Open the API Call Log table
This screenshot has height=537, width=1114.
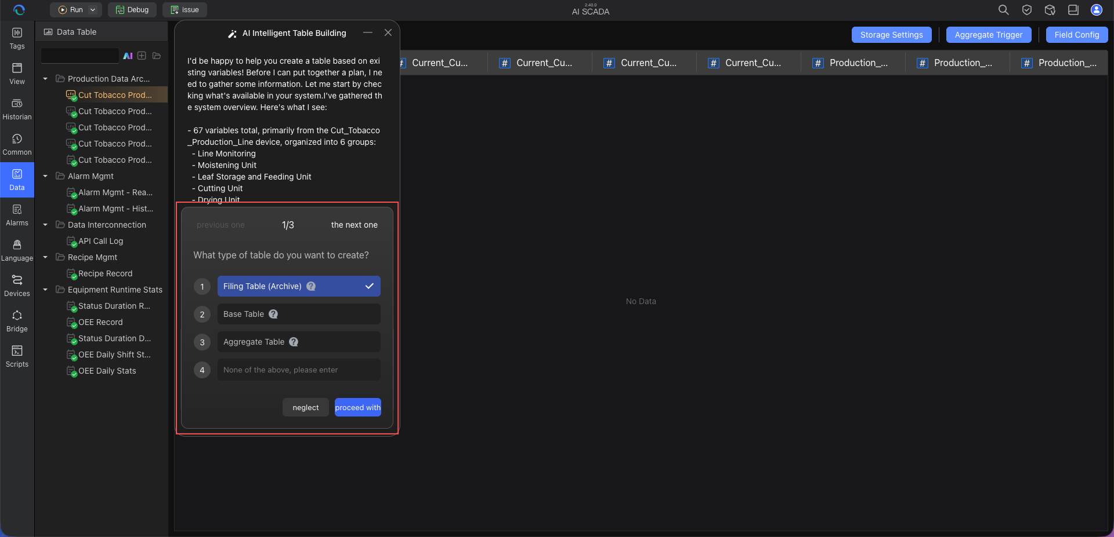coord(95,241)
